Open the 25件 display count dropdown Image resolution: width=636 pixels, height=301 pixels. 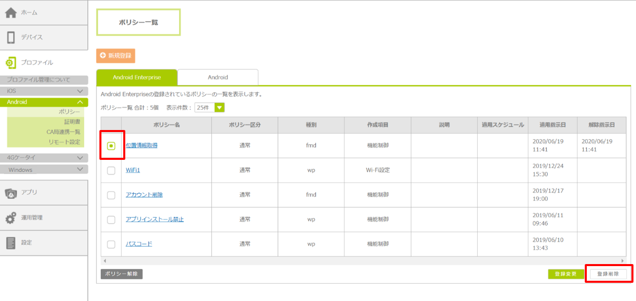pyautogui.click(x=219, y=107)
